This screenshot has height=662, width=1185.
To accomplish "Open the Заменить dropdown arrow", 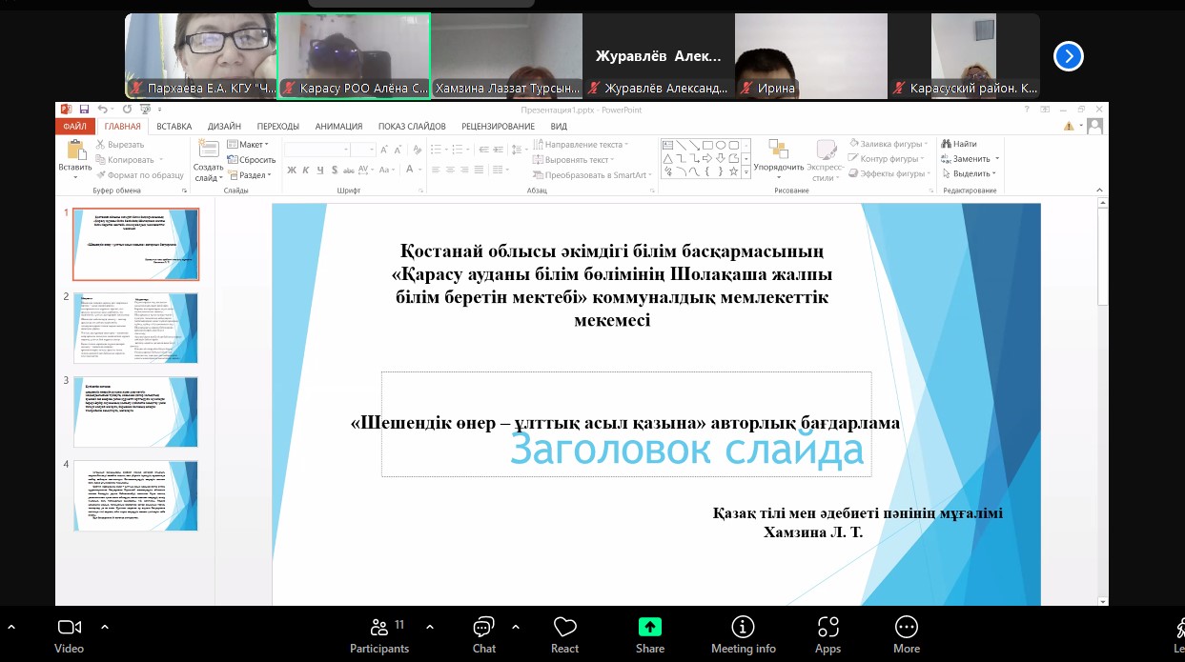I will (997, 159).
